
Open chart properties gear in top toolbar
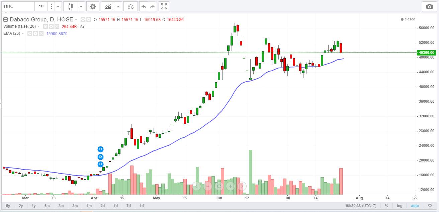(93, 6)
